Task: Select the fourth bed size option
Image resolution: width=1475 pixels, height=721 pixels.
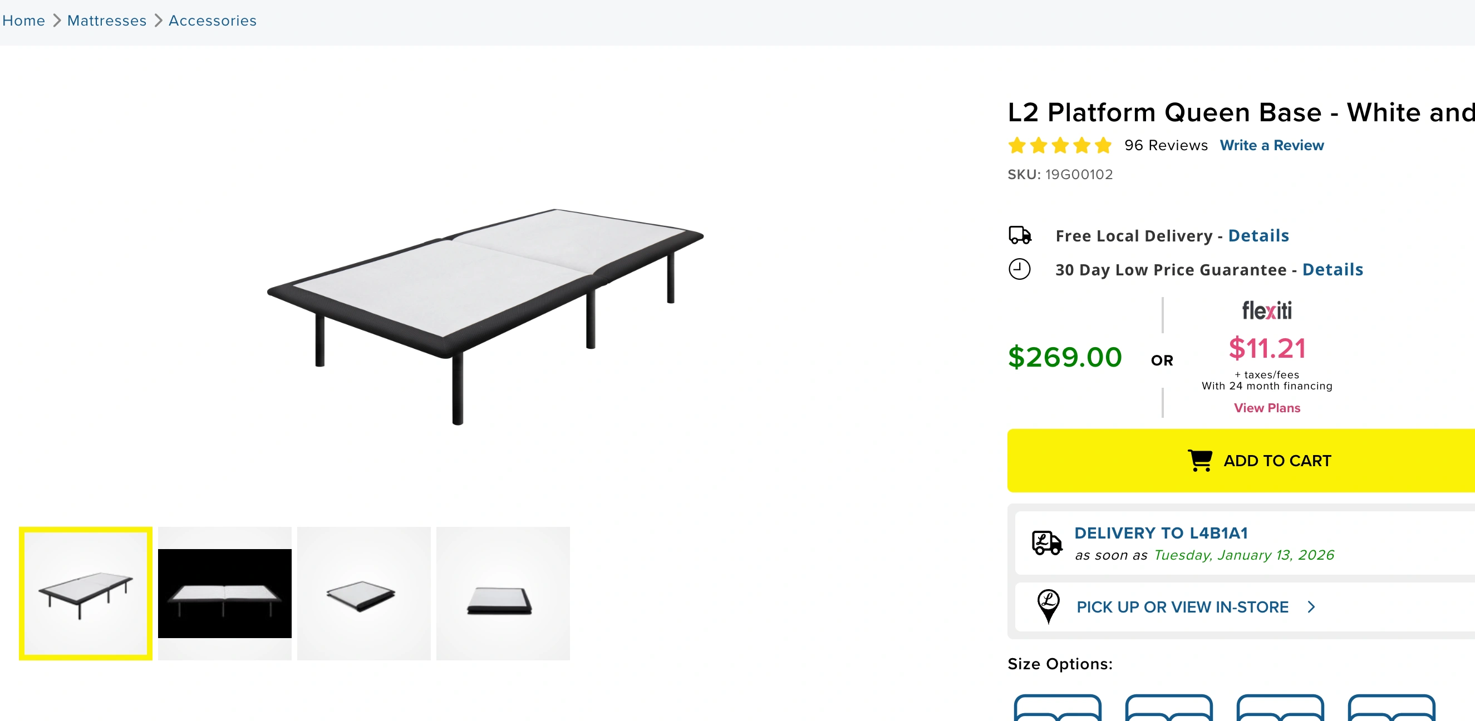Action: click(x=1391, y=708)
